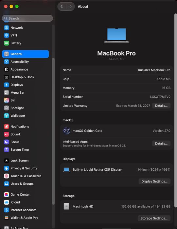Open Network settings icon in sidebar
Image resolution: width=177 pixels, height=229 pixels.
point(7,28)
